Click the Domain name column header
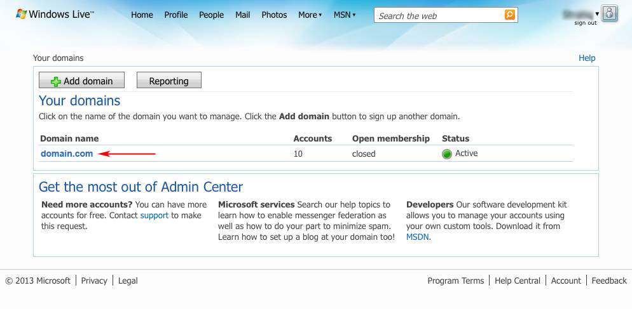The width and height of the screenshot is (632, 309). point(69,139)
